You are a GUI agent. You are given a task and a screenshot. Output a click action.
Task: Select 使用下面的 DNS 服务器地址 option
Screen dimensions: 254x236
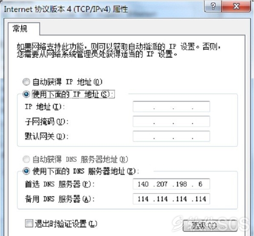[26, 171]
